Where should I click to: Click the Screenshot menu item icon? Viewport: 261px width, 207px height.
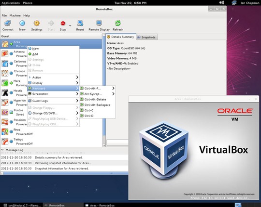coord(30,94)
